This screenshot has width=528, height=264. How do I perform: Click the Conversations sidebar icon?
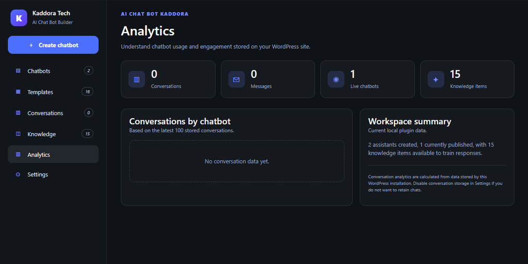pyautogui.click(x=18, y=113)
